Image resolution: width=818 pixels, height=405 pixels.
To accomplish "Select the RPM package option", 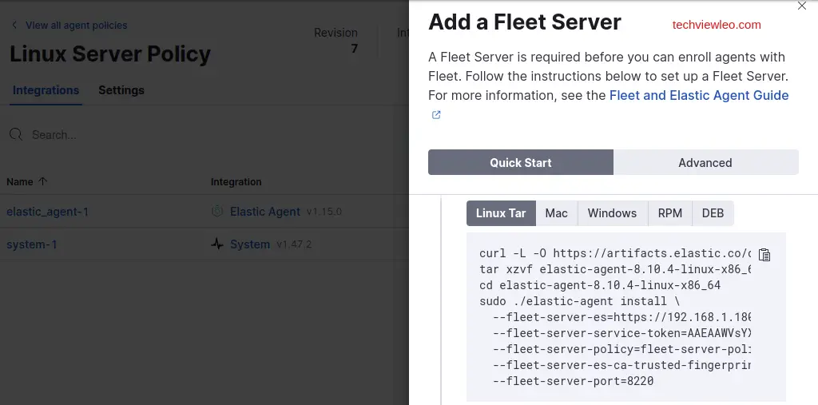I will click(x=670, y=213).
